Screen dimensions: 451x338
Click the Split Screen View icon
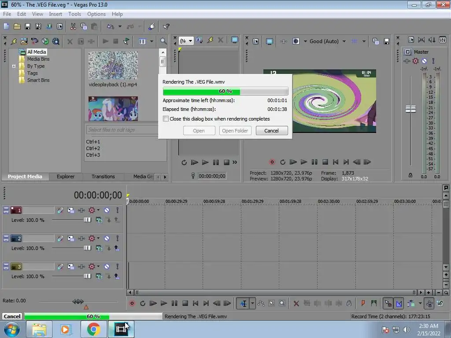click(x=296, y=41)
